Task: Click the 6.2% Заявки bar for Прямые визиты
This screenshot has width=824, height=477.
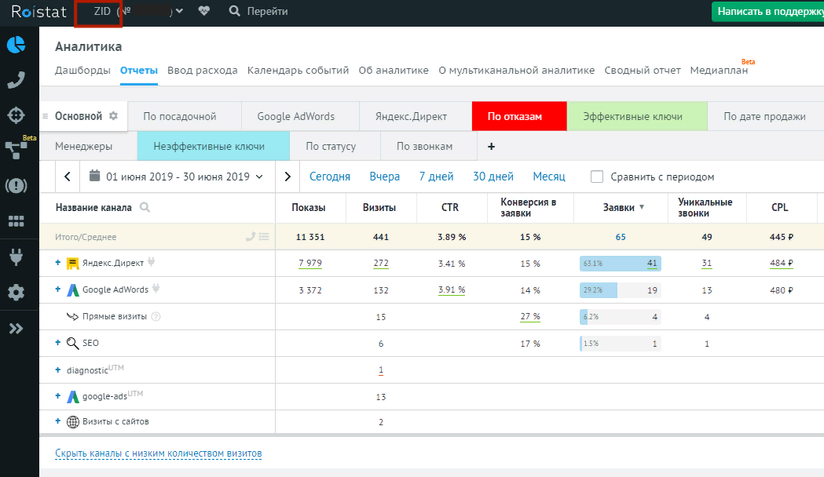Action: pyautogui.click(x=620, y=317)
